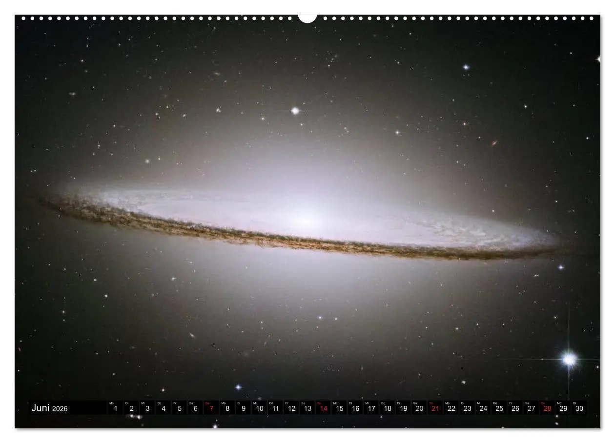615x443 pixels.
Task: Select day 12 in the calendar strip
Action: [291, 408]
